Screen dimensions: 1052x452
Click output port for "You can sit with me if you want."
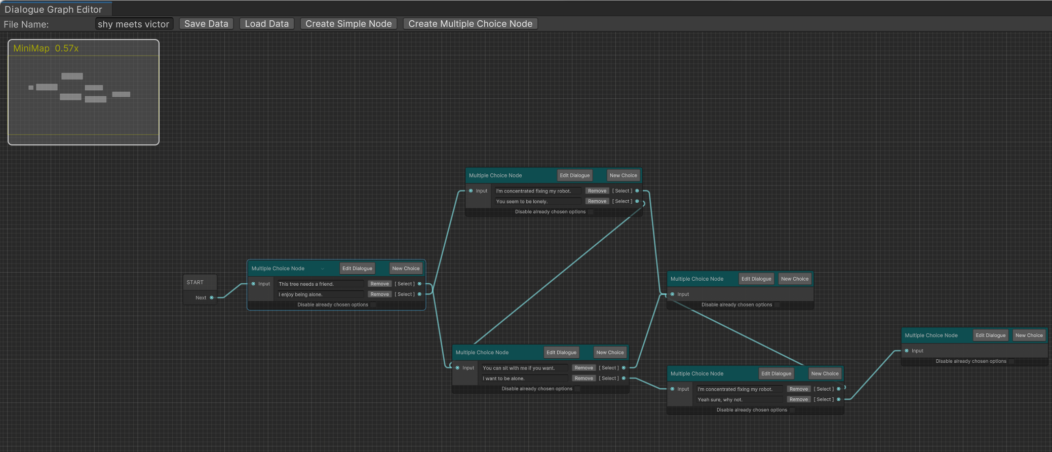click(624, 368)
